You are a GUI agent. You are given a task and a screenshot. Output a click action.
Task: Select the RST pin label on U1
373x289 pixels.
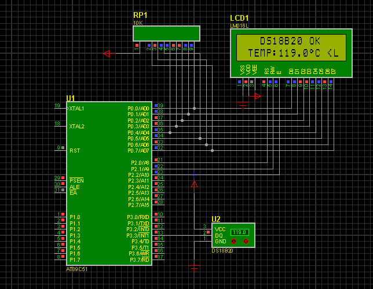pyautogui.click(x=75, y=151)
